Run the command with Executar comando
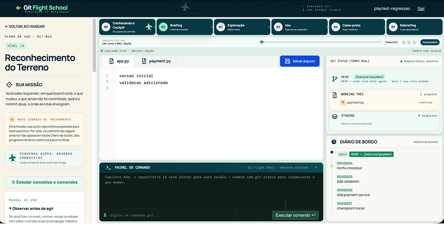The height and width of the screenshot is (225, 444). [295, 215]
